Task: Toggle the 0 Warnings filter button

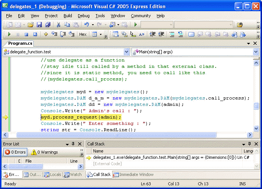Action: 44,152
